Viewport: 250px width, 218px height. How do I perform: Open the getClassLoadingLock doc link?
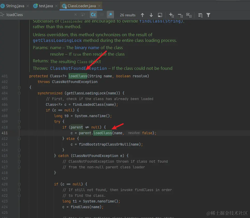tap(57, 40)
